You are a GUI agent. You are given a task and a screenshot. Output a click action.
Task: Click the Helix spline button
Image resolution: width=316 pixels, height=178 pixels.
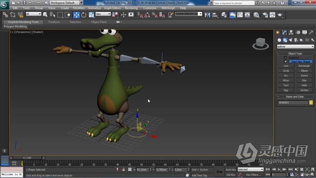point(304,85)
